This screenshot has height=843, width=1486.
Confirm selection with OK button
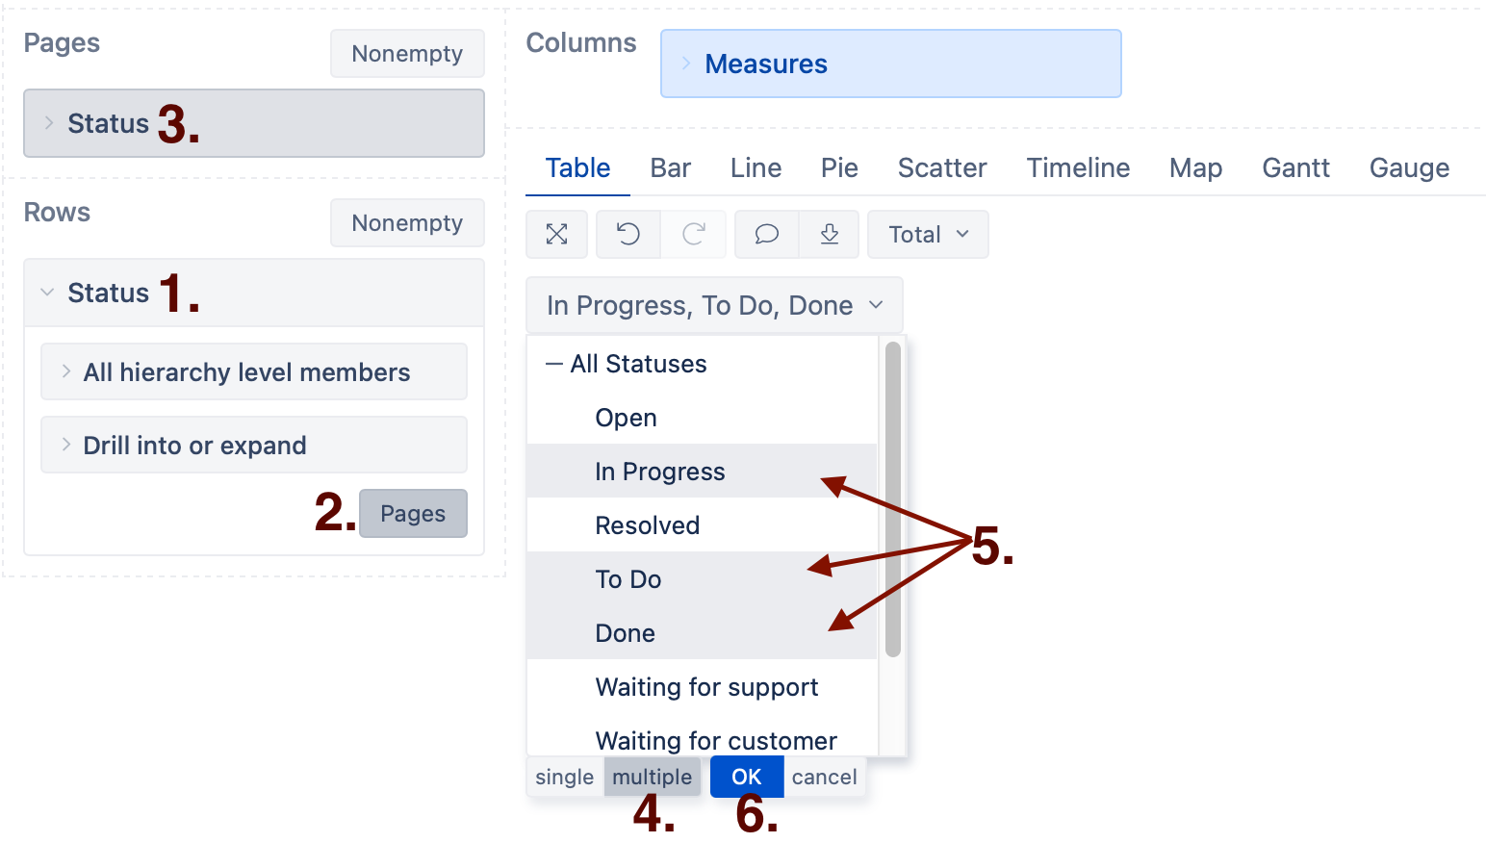747,777
